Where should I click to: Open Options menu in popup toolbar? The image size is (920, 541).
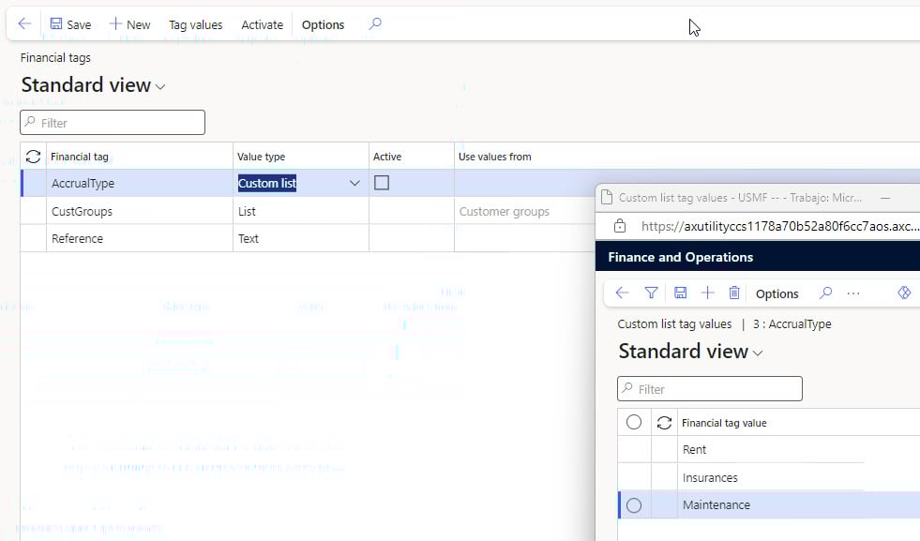(777, 293)
